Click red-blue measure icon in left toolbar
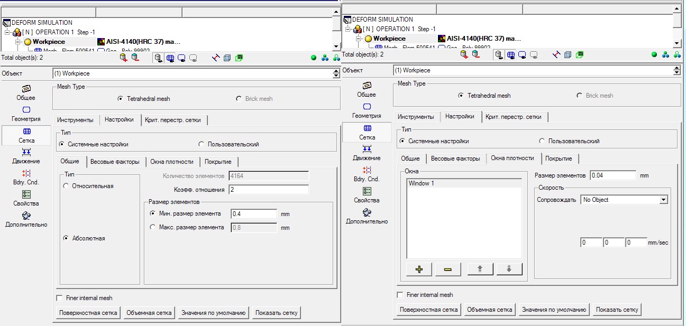The height and width of the screenshot is (326, 686). pos(215,58)
